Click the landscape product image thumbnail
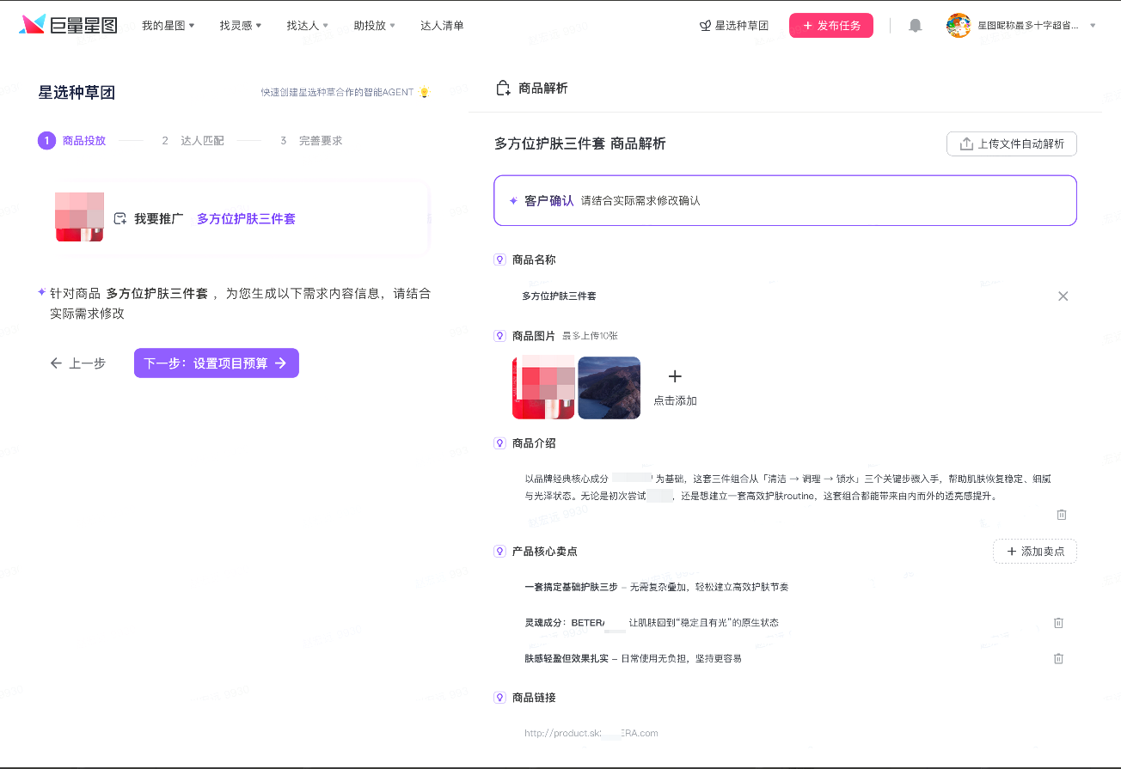Screen dimensions: 1121x769 (610, 388)
